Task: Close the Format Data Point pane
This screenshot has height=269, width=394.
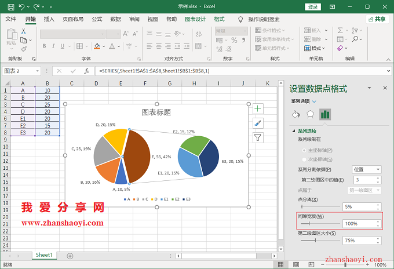Action: pyautogui.click(x=385, y=88)
